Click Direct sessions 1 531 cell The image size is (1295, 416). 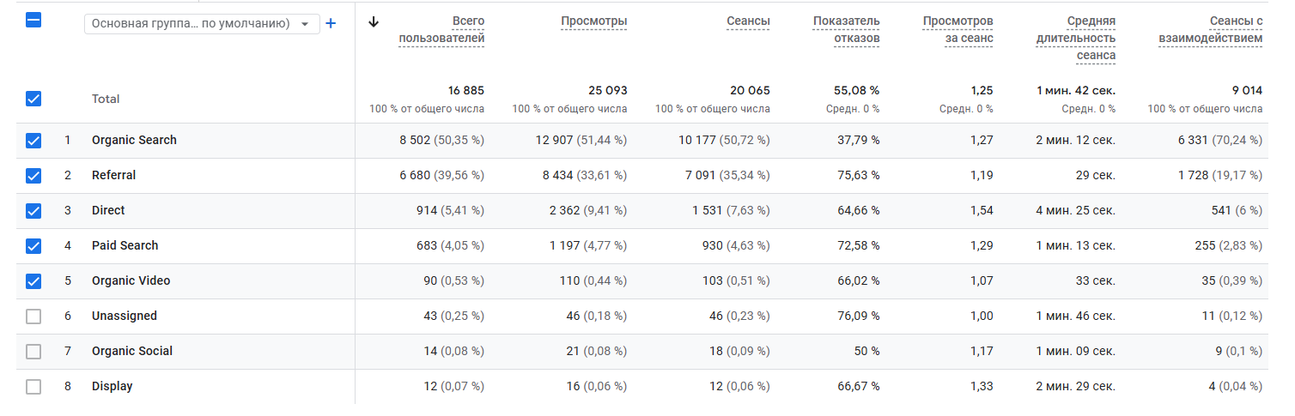(x=731, y=210)
